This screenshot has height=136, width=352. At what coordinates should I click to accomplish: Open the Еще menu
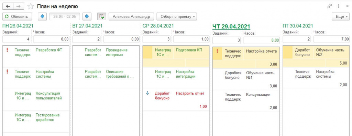tap(341, 16)
